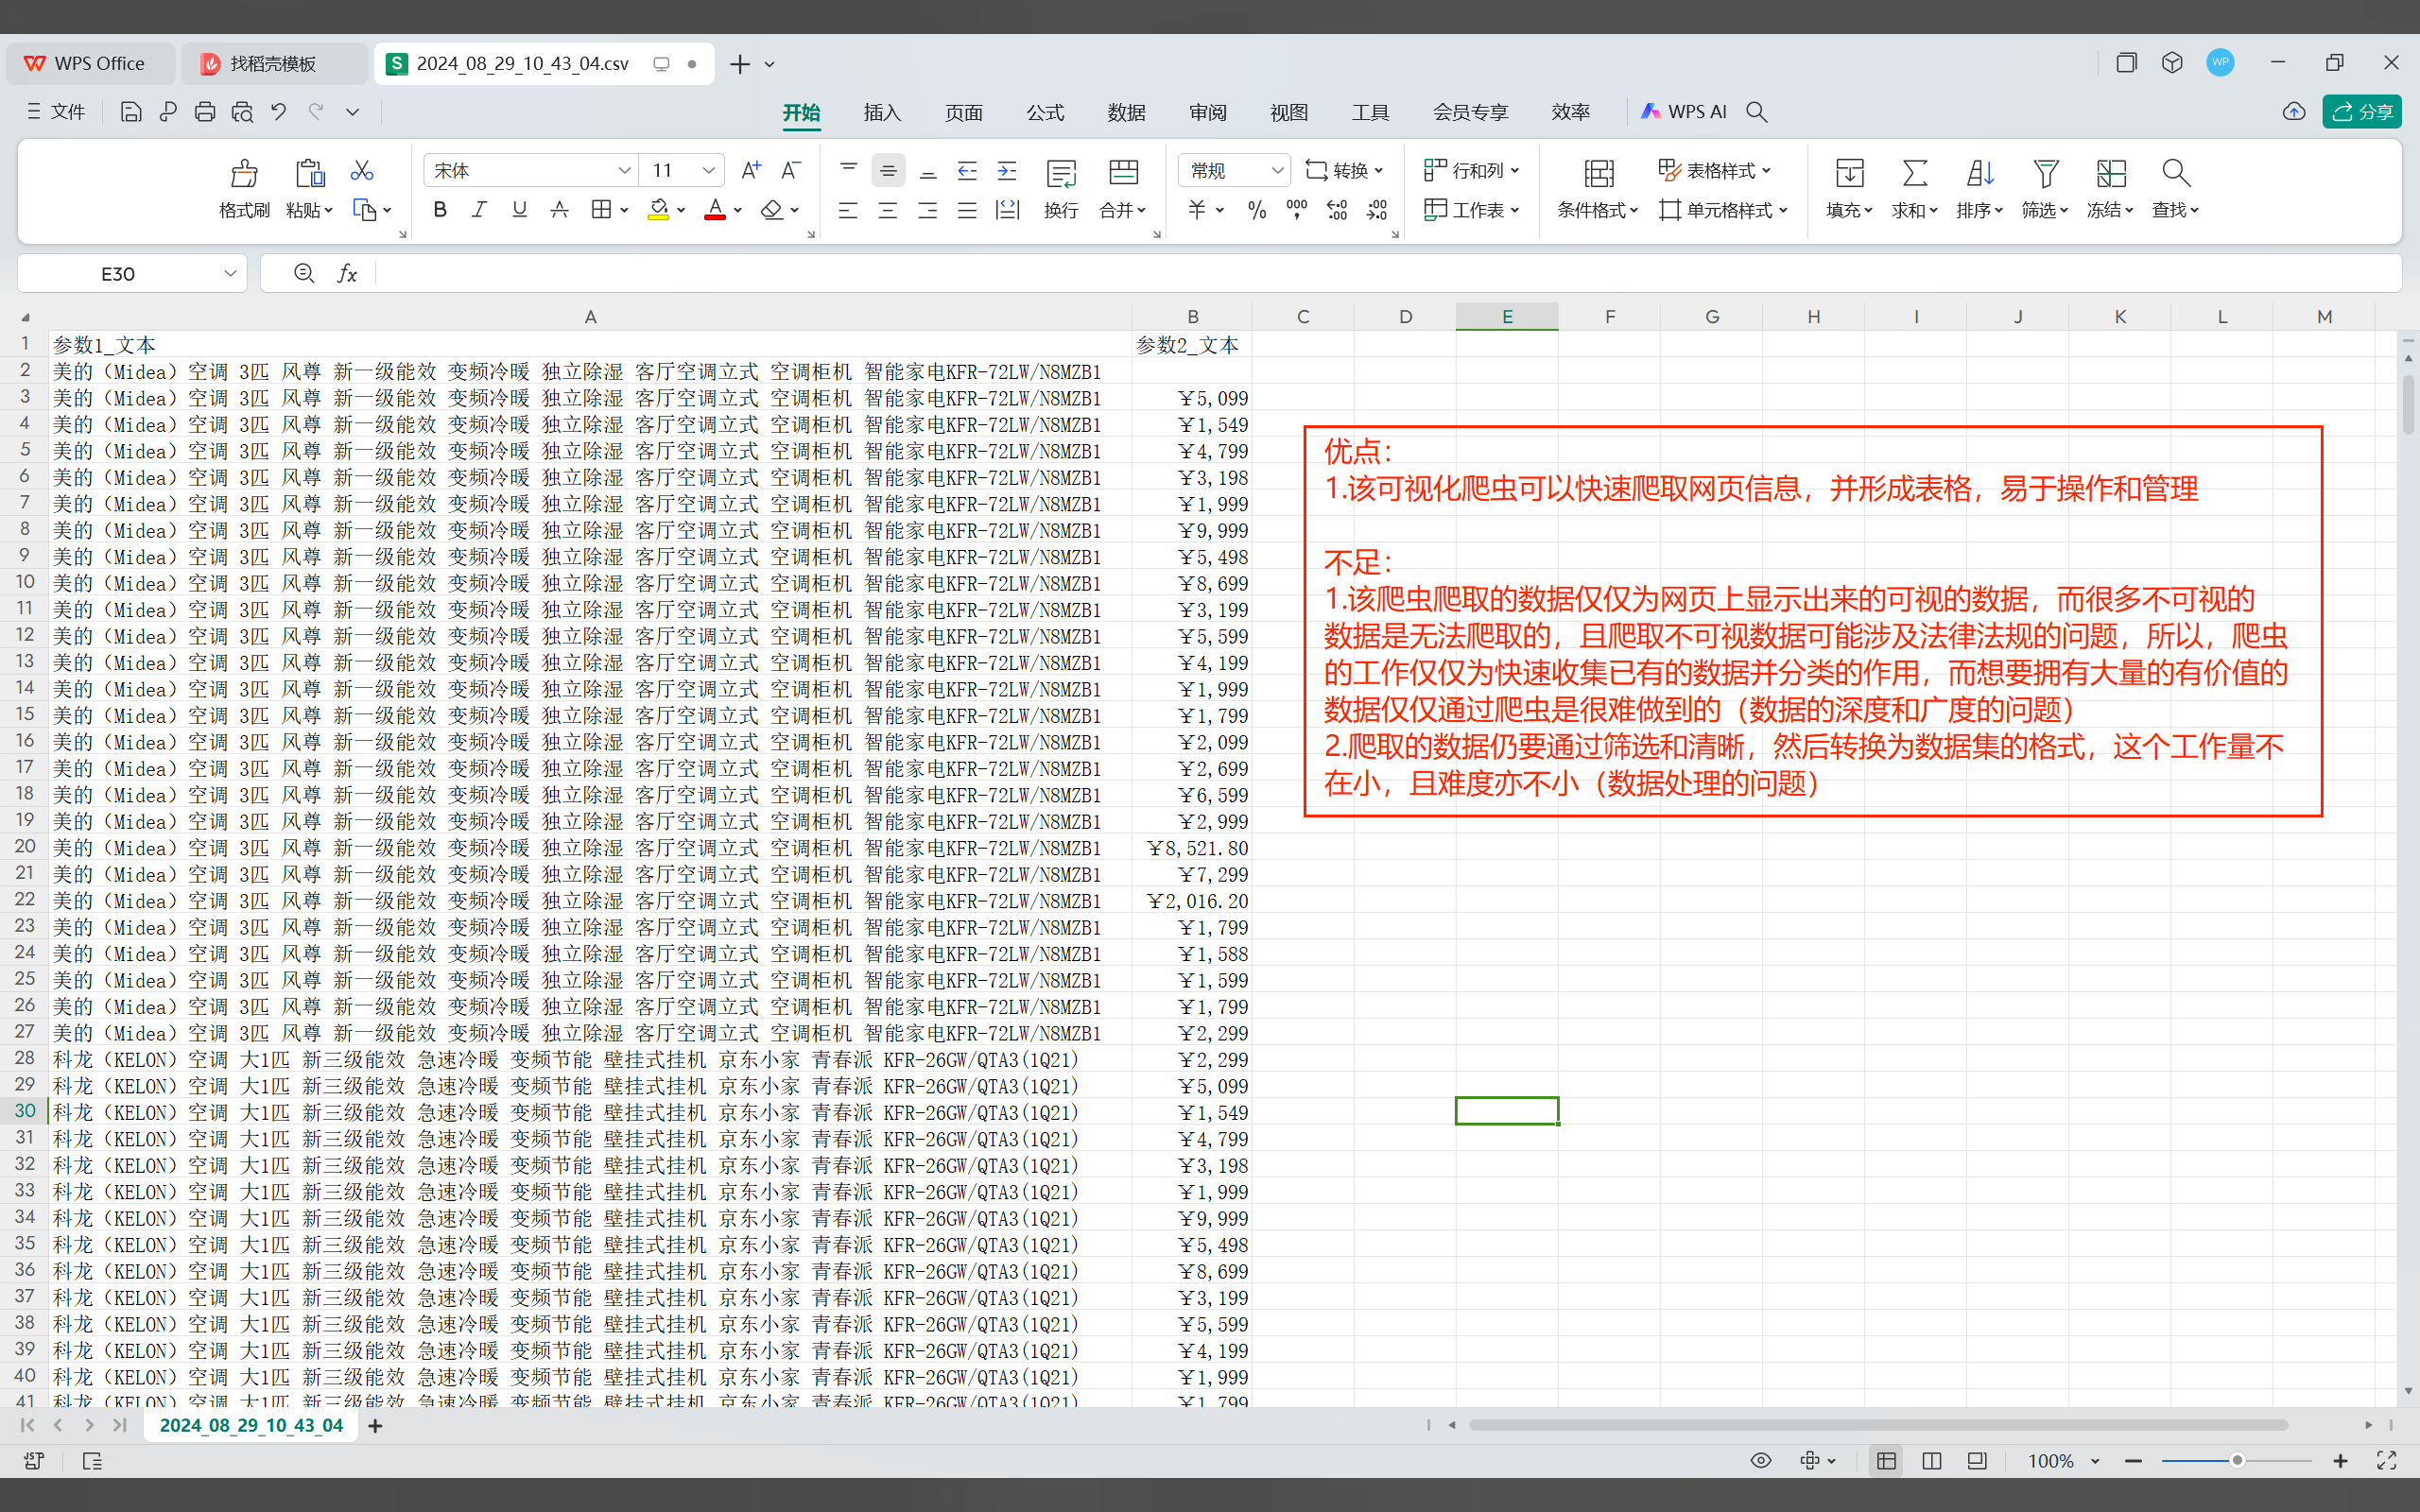Click the Cut scissors icon
This screenshot has height=1512, width=2420.
(362, 171)
